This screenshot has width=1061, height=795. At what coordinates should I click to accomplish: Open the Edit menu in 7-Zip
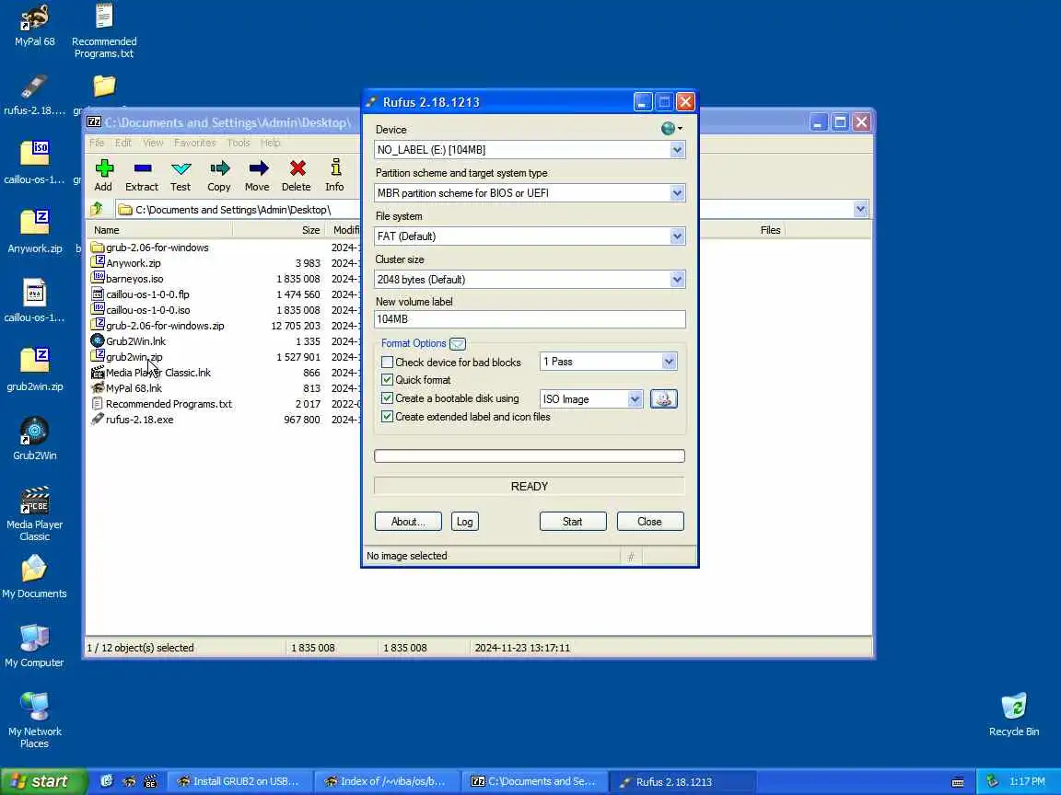(x=123, y=143)
